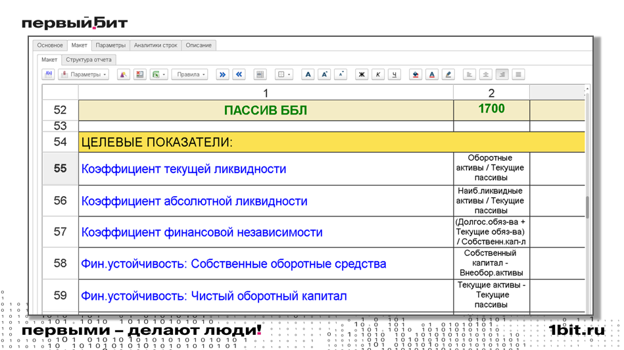624x350 pixels.
Task: Toggle underline (Ч) formatting
Action: [394, 74]
